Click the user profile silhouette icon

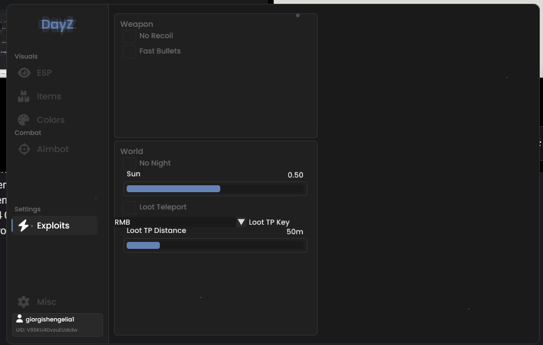(19, 319)
